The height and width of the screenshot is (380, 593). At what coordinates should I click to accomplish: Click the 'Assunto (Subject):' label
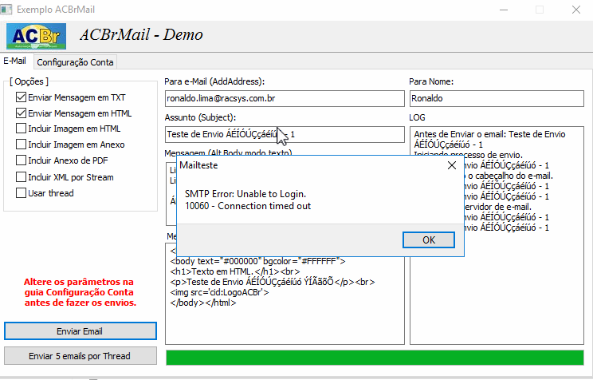tap(200, 117)
